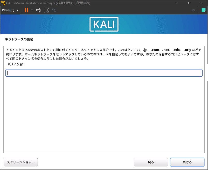Click the disabled Unity mode icon

pos(54,10)
